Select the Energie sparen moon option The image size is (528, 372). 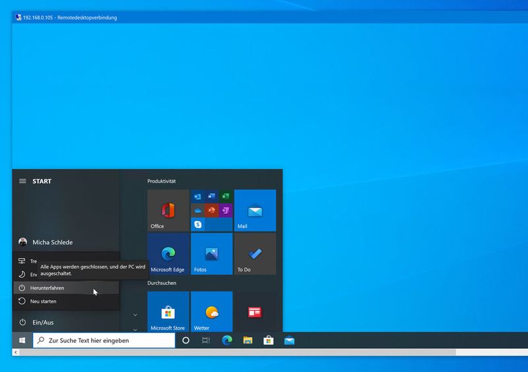click(x=26, y=274)
